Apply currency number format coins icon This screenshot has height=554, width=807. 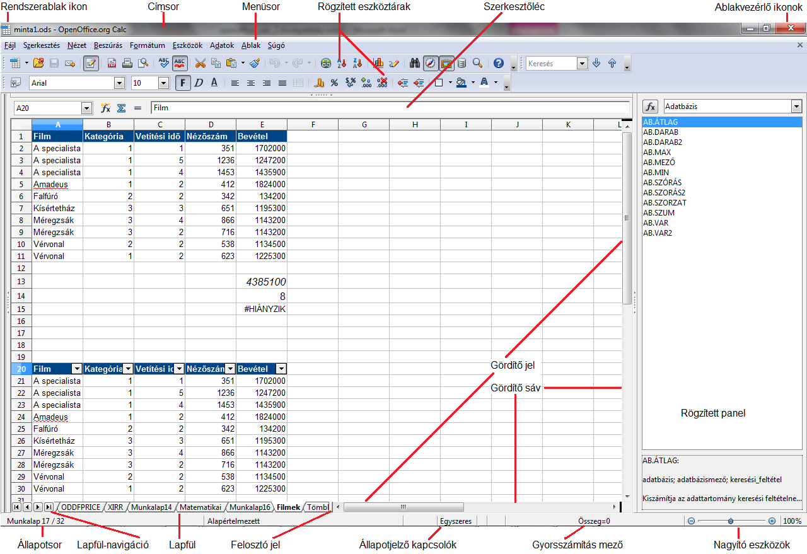tap(319, 83)
